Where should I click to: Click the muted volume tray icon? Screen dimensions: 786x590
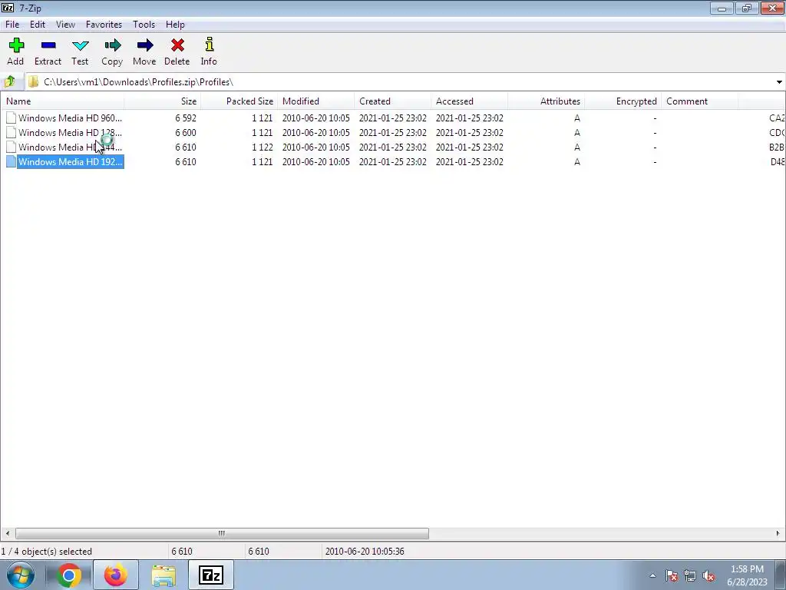pos(708,576)
